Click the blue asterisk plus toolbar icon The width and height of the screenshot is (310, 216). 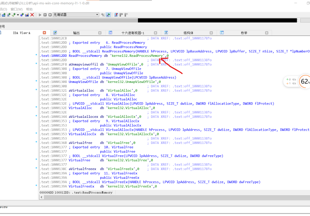click(22, 15)
